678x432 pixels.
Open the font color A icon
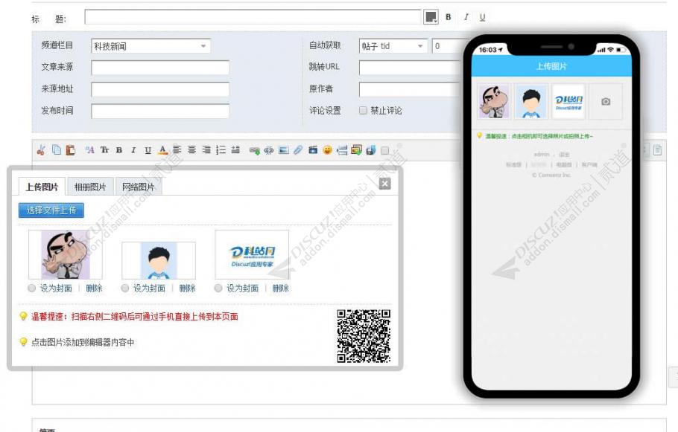(162, 149)
